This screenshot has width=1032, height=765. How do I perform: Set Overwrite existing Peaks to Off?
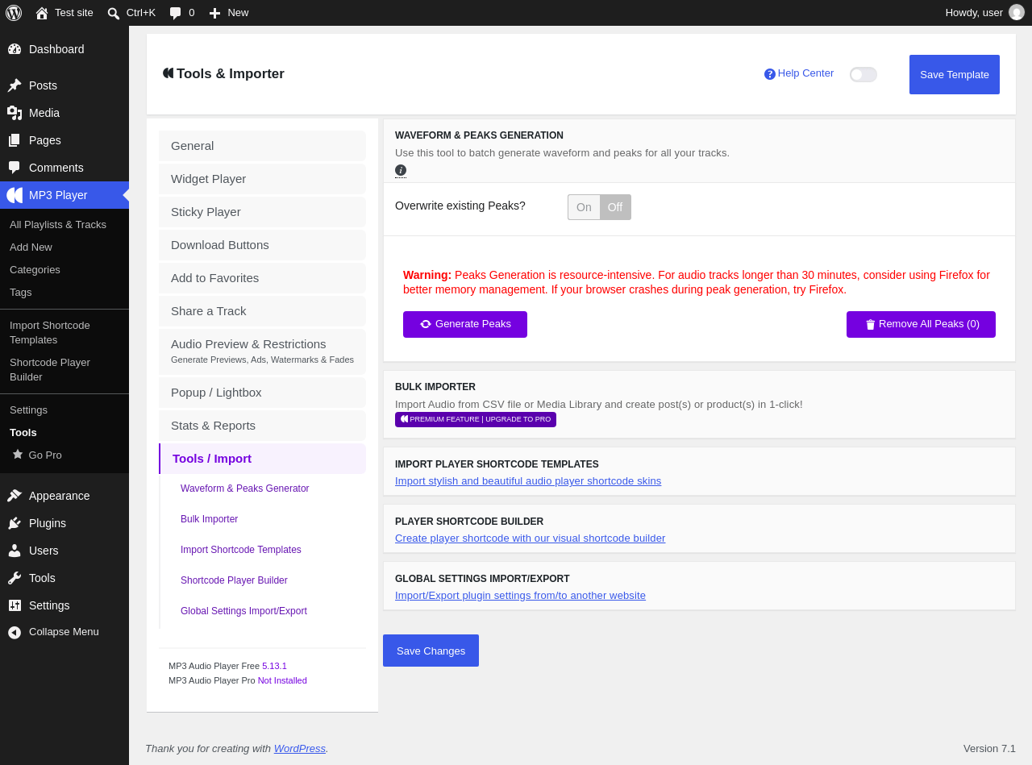[x=615, y=207]
